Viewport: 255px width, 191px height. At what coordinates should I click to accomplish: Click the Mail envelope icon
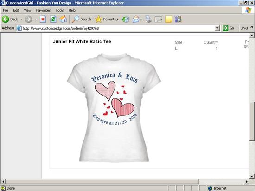(x=136, y=19)
